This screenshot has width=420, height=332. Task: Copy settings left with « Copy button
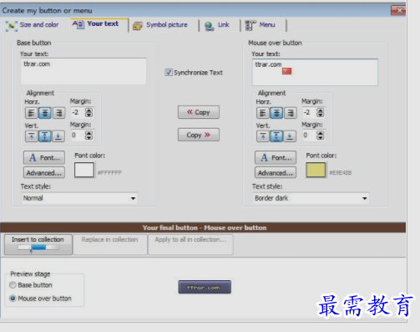click(x=199, y=112)
